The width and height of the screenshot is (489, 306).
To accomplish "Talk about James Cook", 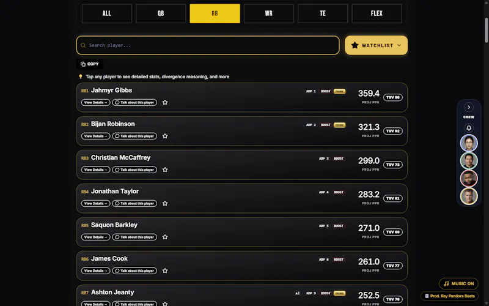I will click(134, 271).
